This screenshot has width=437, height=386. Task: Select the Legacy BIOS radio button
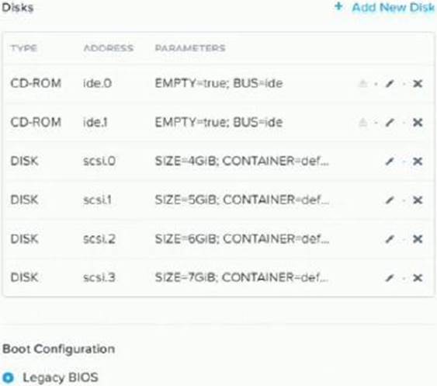click(x=8, y=378)
